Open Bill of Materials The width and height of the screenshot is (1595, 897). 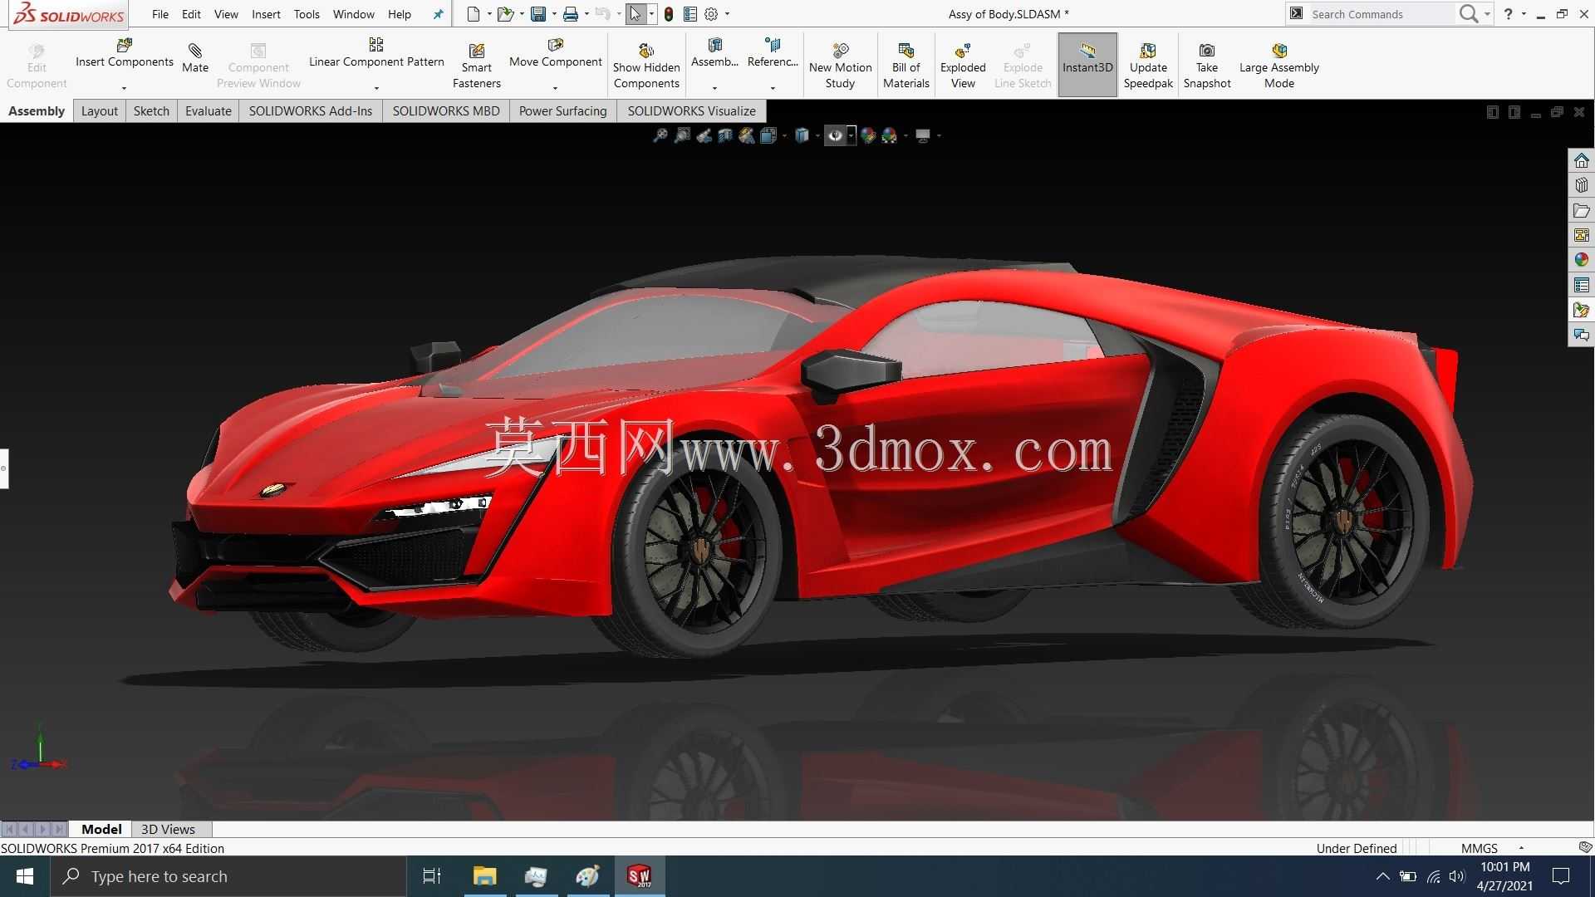click(905, 66)
